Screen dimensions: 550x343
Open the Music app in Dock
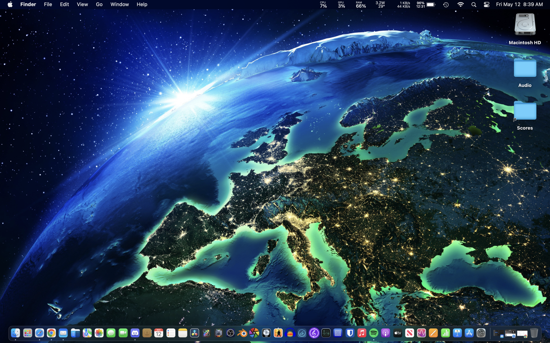coord(362,333)
